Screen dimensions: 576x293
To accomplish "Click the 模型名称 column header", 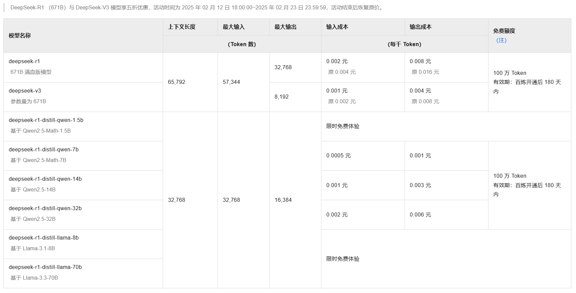I will tap(20, 35).
